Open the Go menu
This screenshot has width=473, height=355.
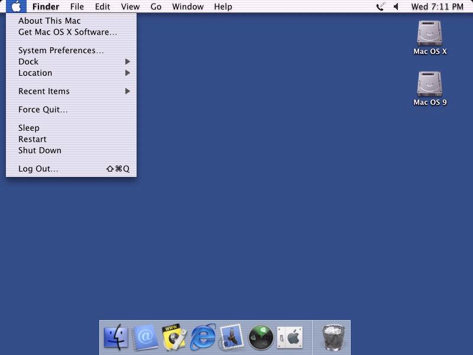pos(156,7)
